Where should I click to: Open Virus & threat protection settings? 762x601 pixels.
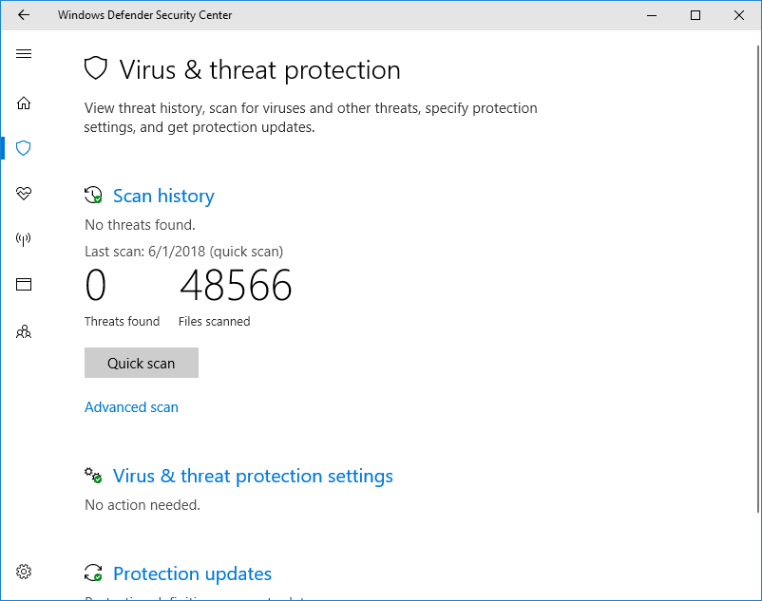(253, 476)
